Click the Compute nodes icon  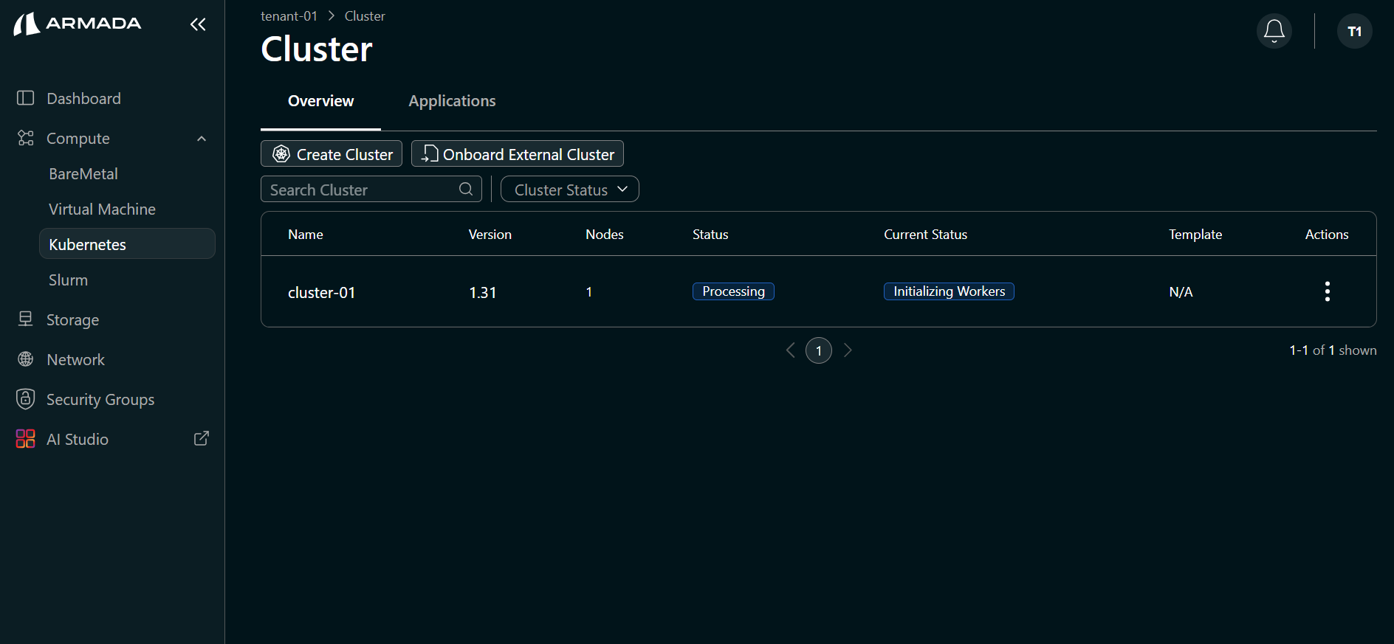coord(26,138)
